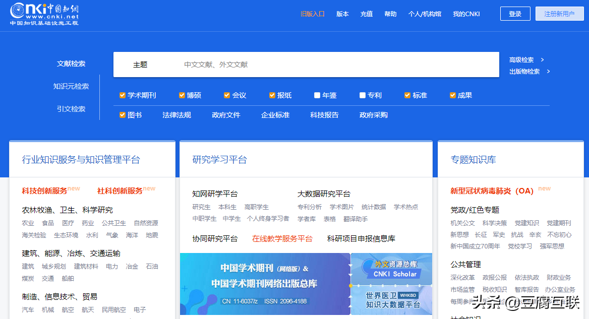Open 在线教学服务平台 link

pyautogui.click(x=282, y=239)
